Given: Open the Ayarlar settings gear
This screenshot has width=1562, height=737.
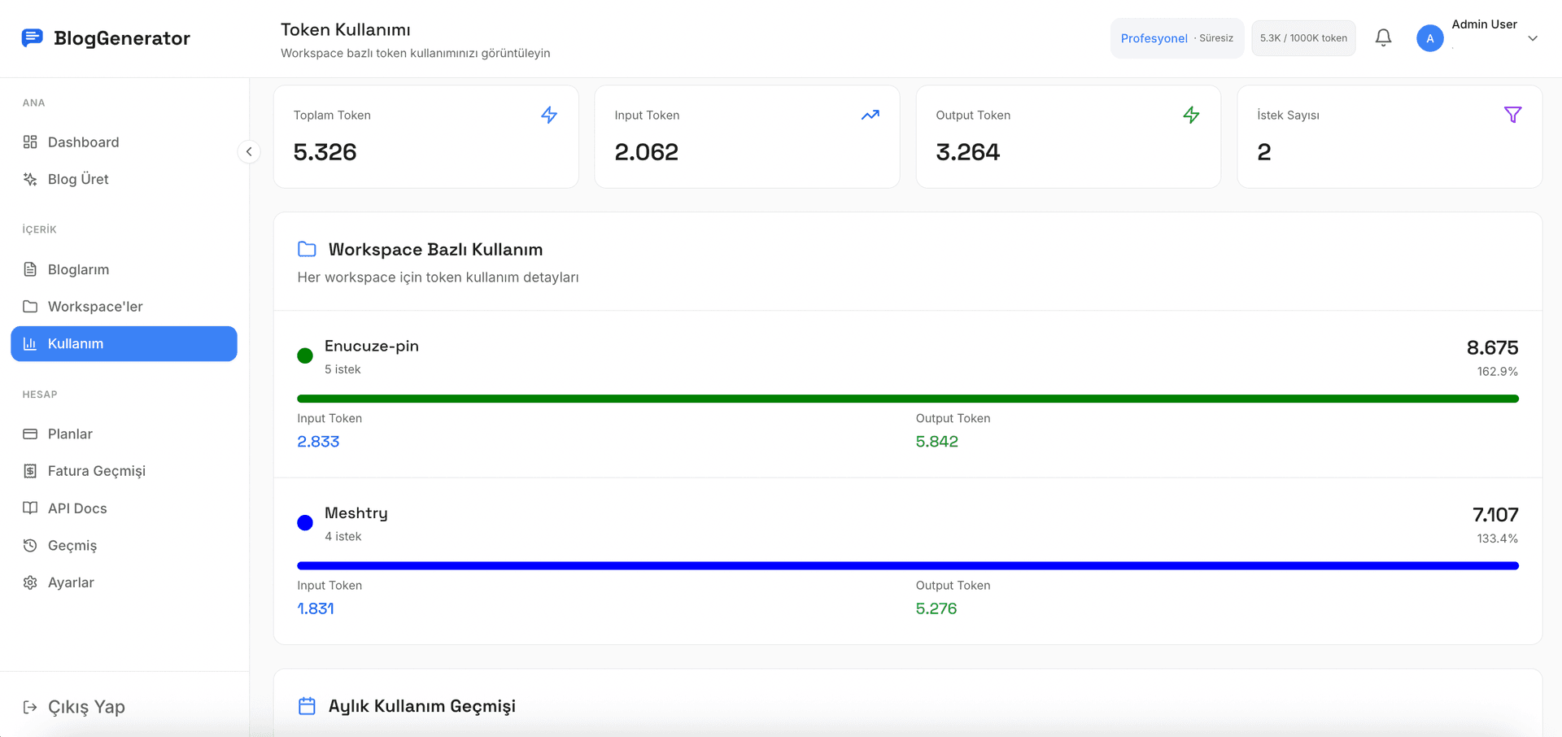Looking at the screenshot, I should 30,582.
